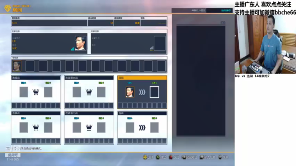Click the dark log panel on the right
This screenshot has height=166, width=296.
click(x=201, y=80)
